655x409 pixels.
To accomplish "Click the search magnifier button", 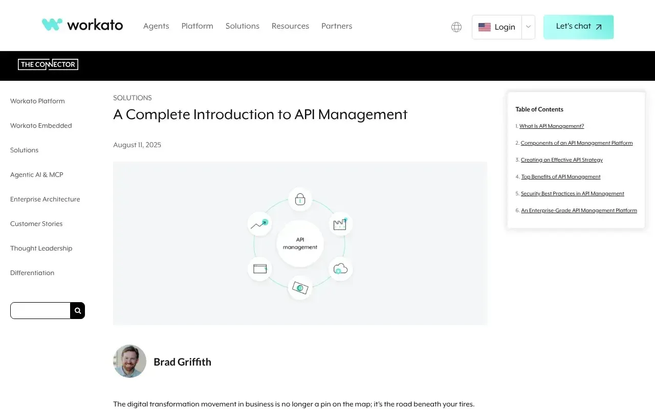I will click(78, 310).
